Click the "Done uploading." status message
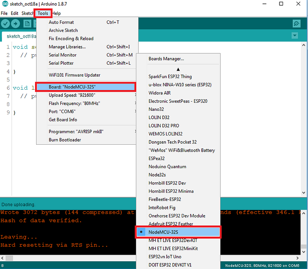308x269 pixels. coord(18,205)
